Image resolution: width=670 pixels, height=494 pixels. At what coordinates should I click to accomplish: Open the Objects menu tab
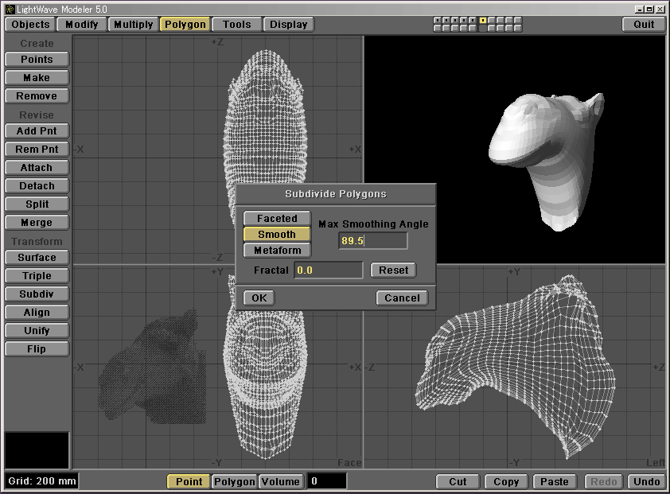[x=31, y=24]
